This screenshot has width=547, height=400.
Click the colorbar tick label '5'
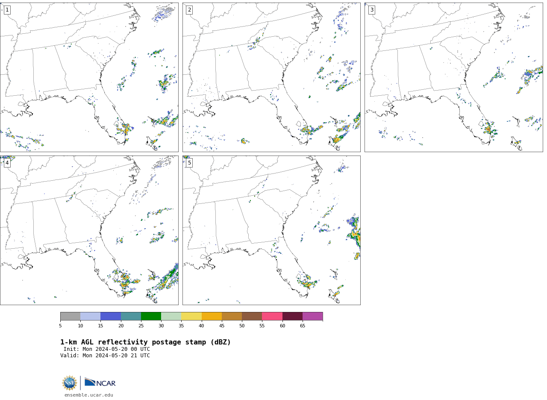point(60,326)
